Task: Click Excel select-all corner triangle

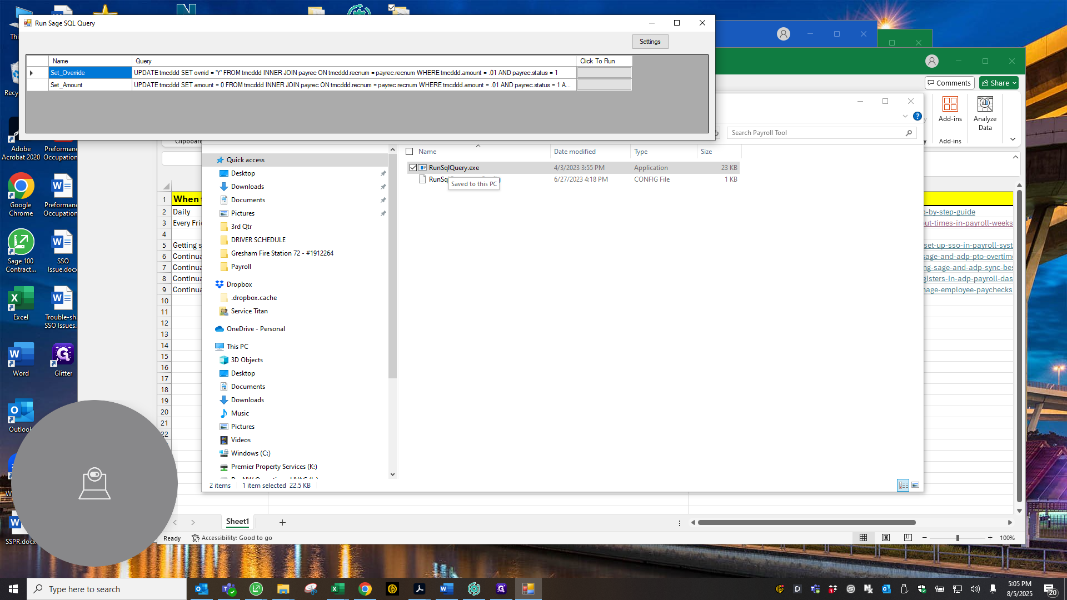Action: (166, 186)
